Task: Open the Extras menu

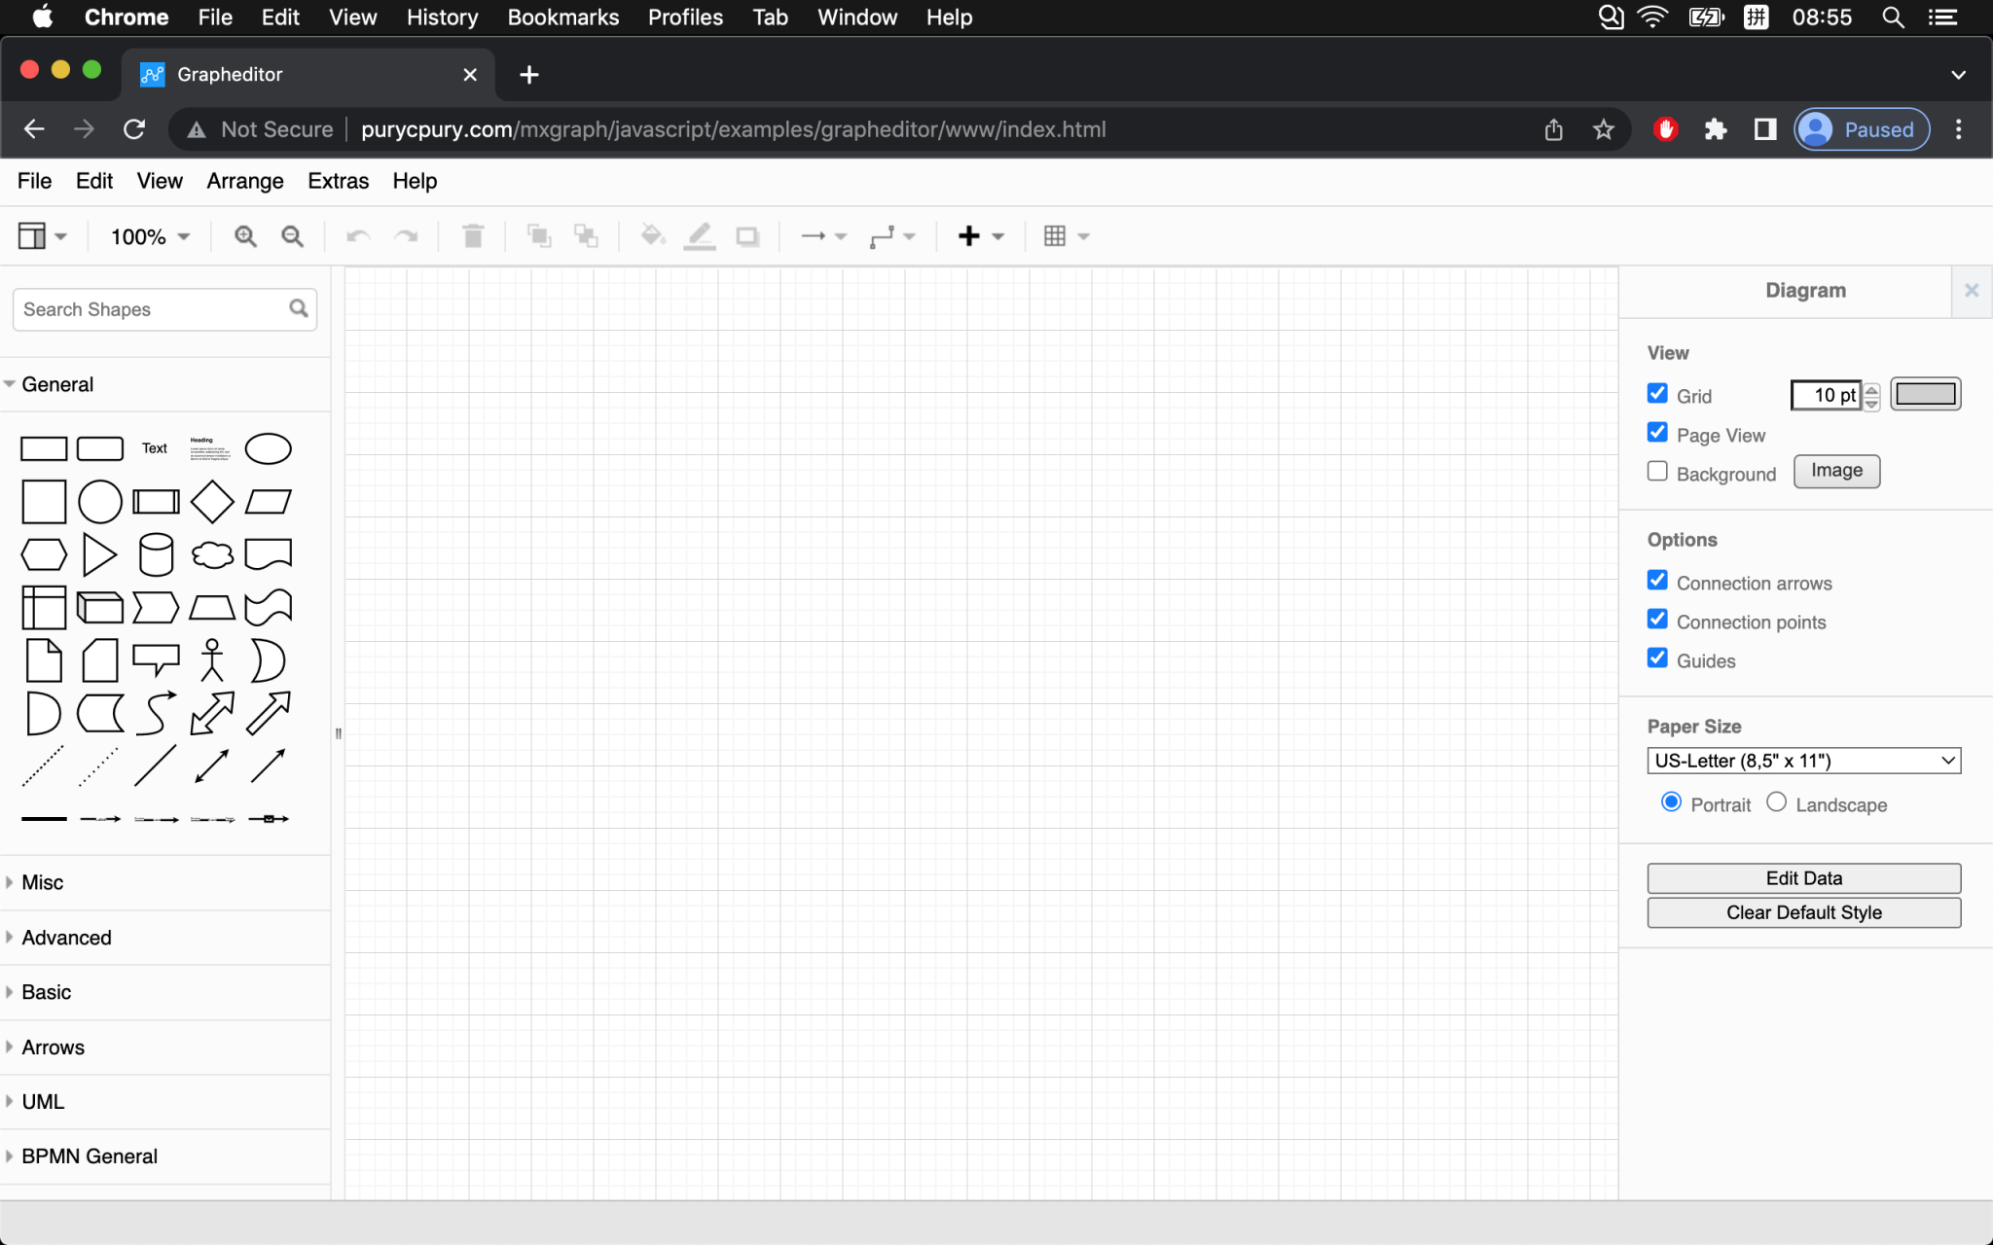Action: point(337,181)
